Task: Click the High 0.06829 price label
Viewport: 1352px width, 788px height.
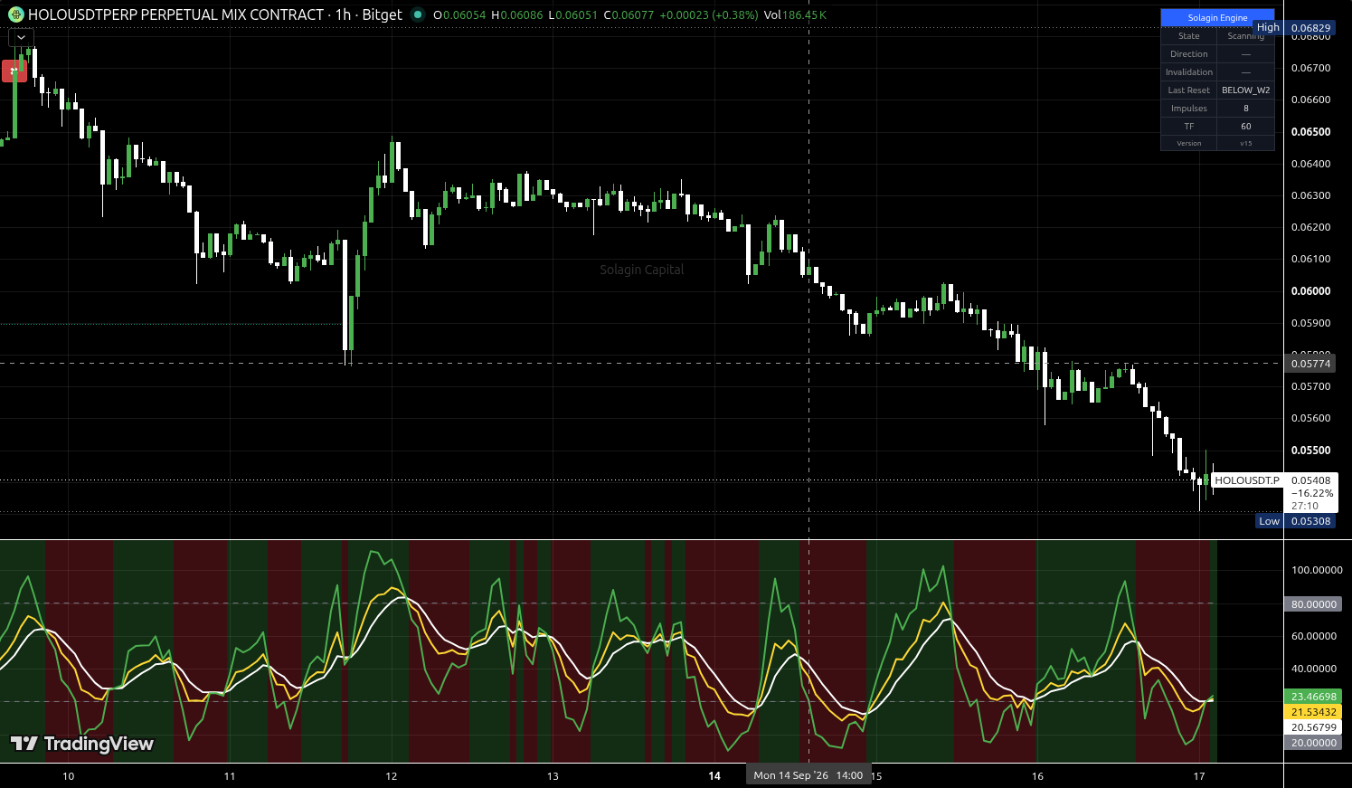Action: coord(1295,28)
